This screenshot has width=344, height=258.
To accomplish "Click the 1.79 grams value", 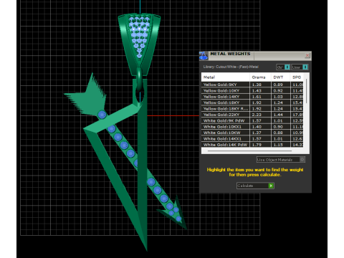I will tap(257, 145).
